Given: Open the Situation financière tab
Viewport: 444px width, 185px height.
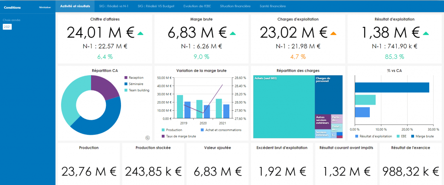Looking at the screenshot, I should tap(235, 6).
